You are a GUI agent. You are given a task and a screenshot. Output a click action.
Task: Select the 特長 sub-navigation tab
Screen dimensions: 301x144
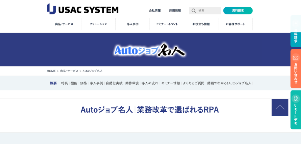tap(64, 83)
